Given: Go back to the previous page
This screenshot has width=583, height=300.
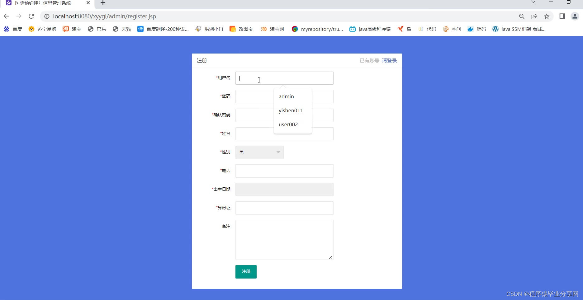Looking at the screenshot, I should (x=6, y=16).
